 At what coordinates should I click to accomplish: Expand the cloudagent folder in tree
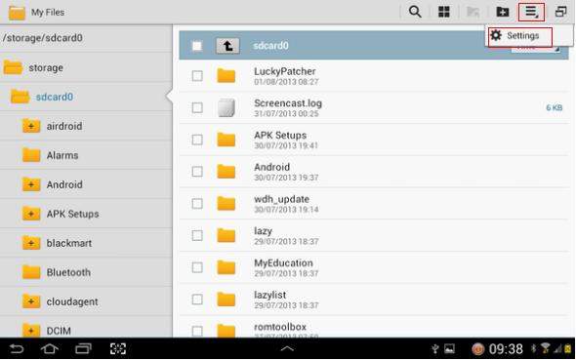click(31, 301)
